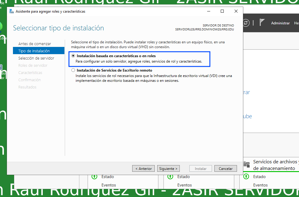299x197 pixels.
Task: Close the add roles wizard window
Action: pyautogui.click(x=236, y=11)
